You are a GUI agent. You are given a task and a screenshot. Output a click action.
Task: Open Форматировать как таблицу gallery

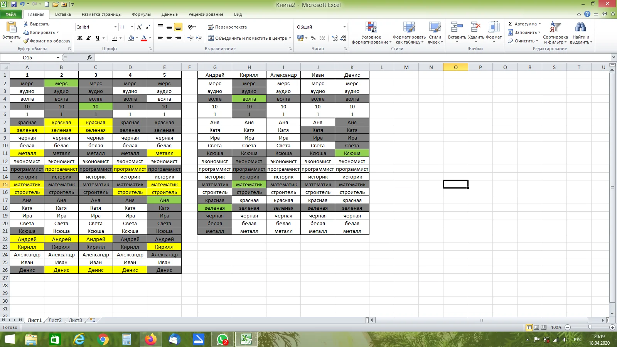point(410,33)
